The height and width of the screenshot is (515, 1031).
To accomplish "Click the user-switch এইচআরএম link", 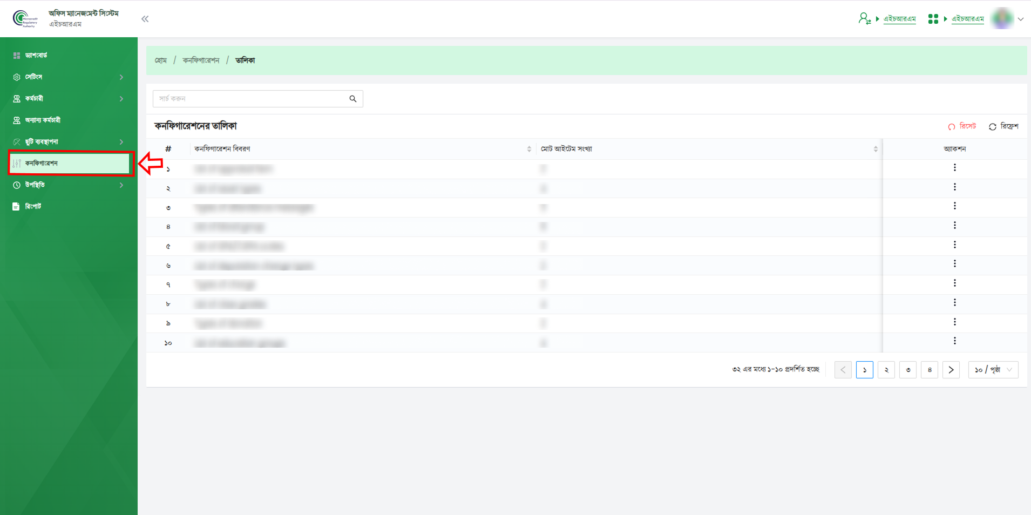I will pyautogui.click(x=899, y=19).
